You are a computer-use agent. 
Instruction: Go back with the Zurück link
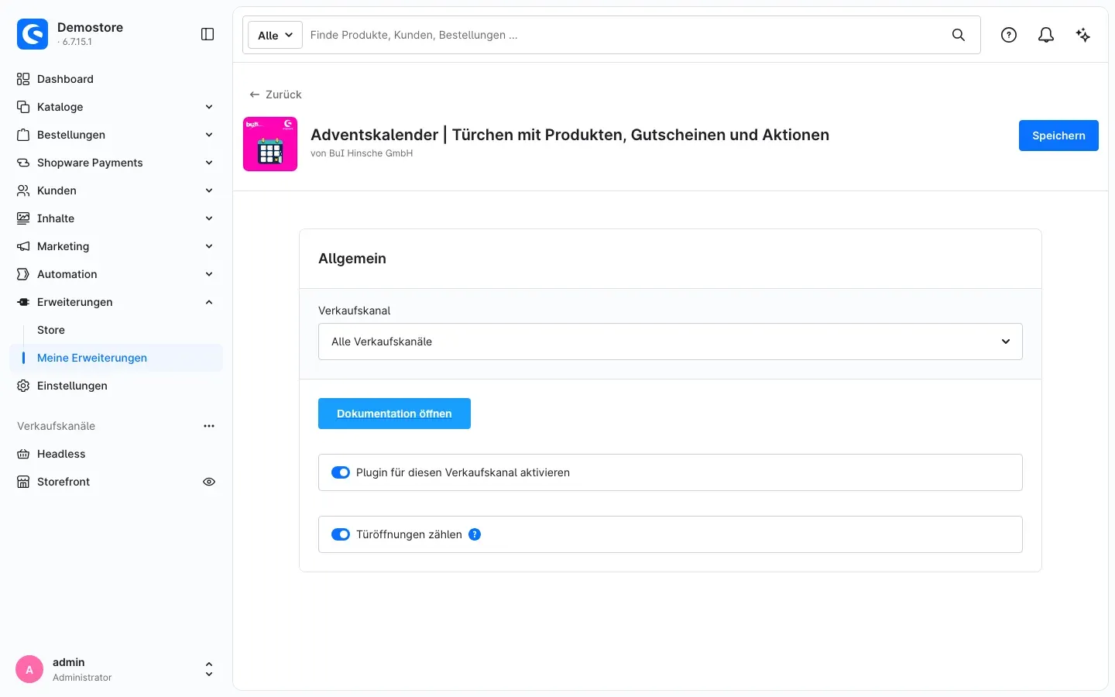point(276,94)
